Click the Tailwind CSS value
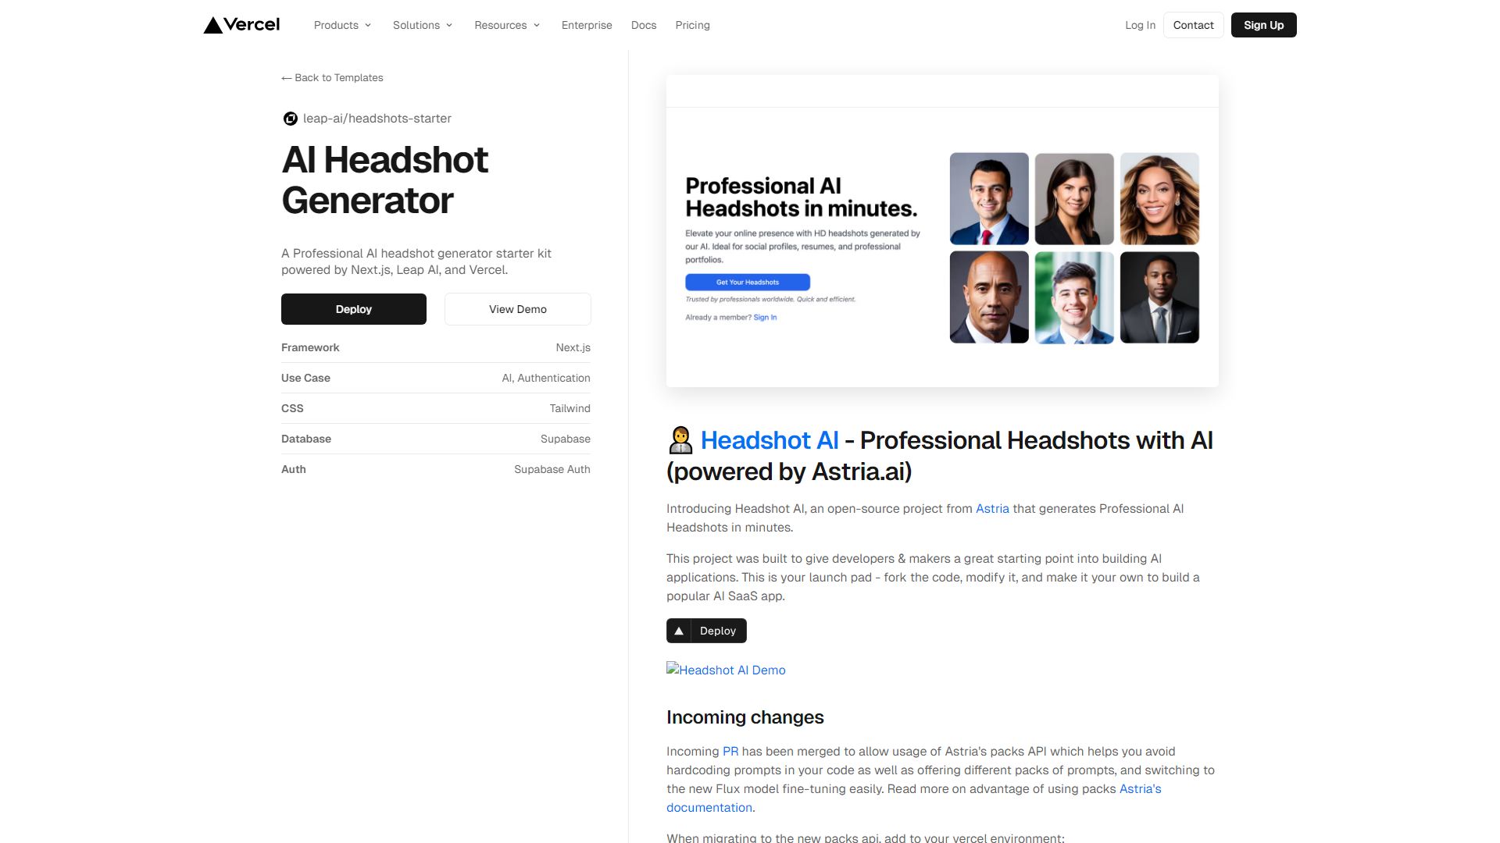This screenshot has height=843, width=1500. click(570, 409)
